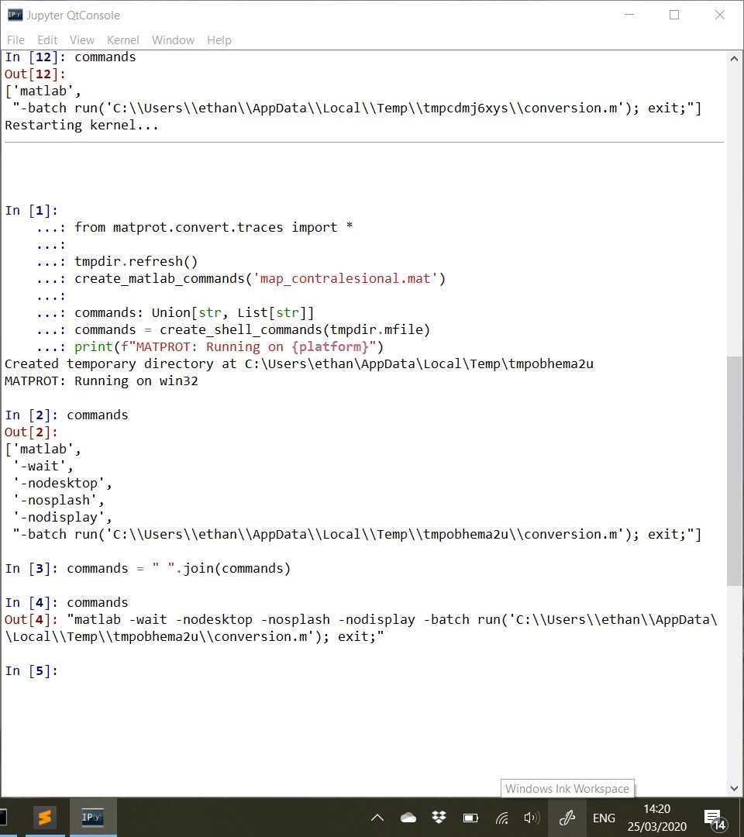Click the OneDrive cloud tray icon
This screenshot has width=744, height=837.
pos(408,817)
